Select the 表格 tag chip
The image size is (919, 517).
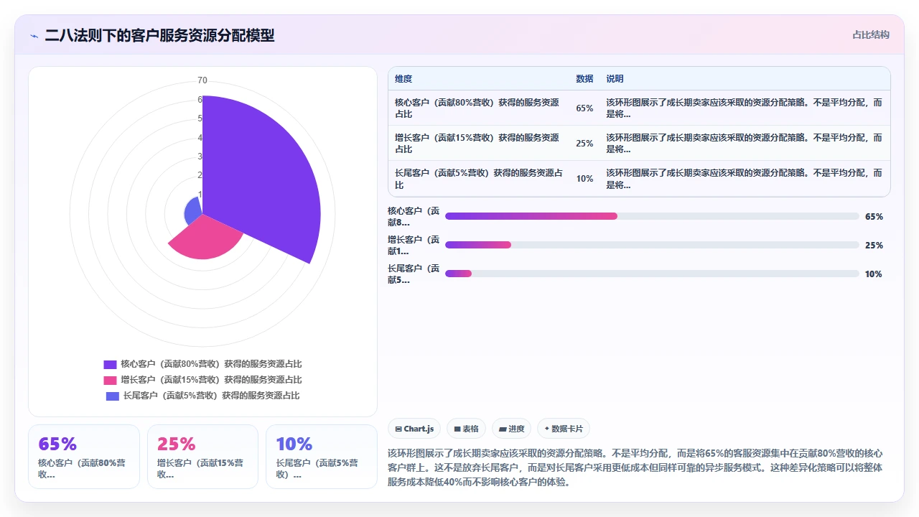tap(466, 429)
